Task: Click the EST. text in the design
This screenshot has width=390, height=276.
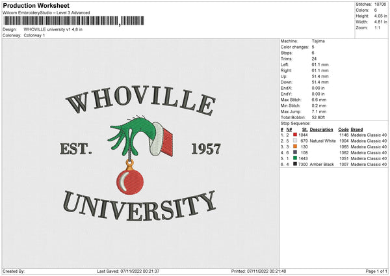Action: [76, 149]
